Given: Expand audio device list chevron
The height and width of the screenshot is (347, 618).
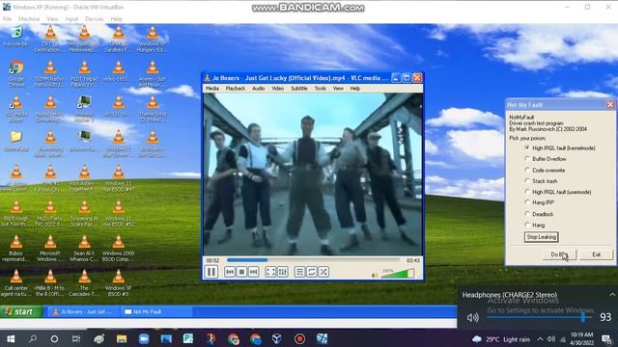Looking at the screenshot, I should pyautogui.click(x=612, y=295).
